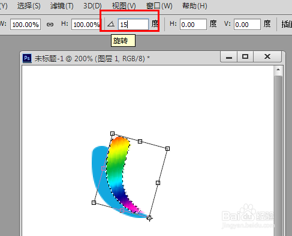The image size is (292, 236).
Task: Click the vertical scrollbar up arrow
Action: (278, 70)
